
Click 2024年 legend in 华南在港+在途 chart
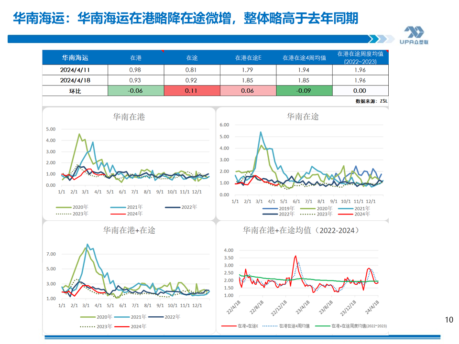130,326
